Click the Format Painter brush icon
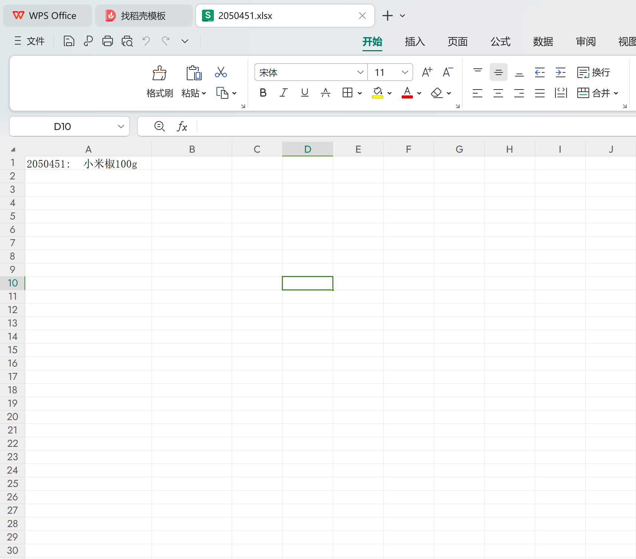Screen dimensions: 636x559 [x=160, y=74]
